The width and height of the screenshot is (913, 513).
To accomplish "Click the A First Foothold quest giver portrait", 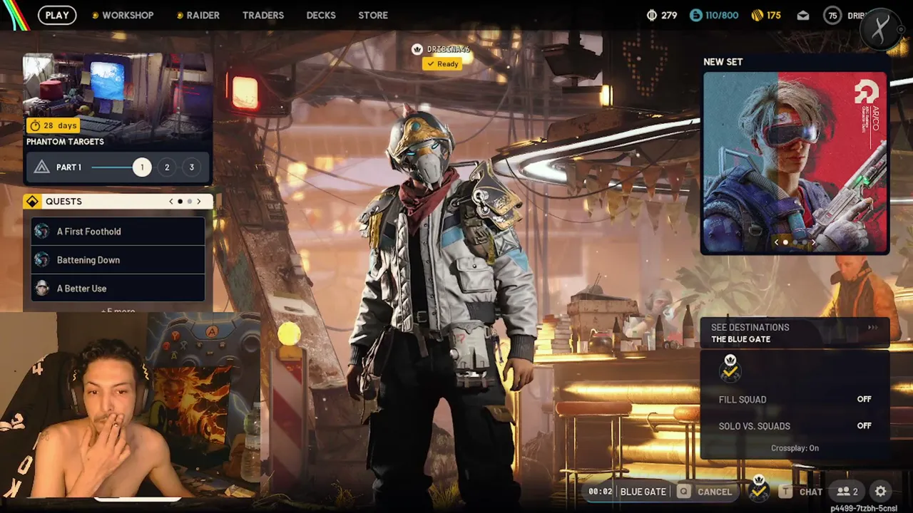I will 42,232.
